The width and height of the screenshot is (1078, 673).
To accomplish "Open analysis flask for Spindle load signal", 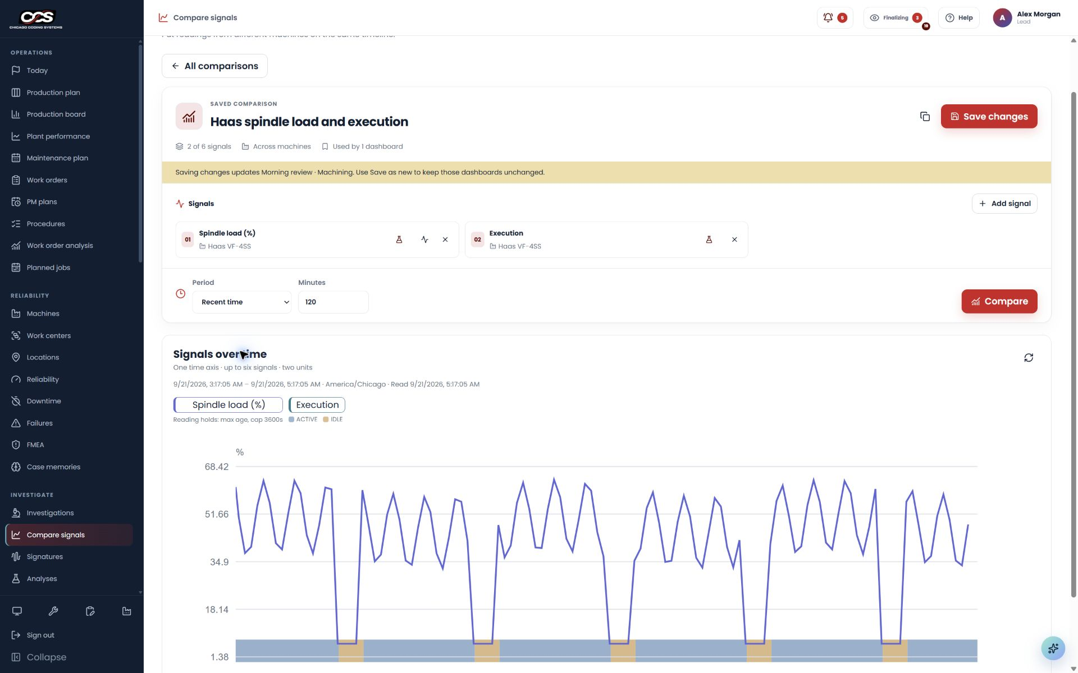I will [x=399, y=239].
